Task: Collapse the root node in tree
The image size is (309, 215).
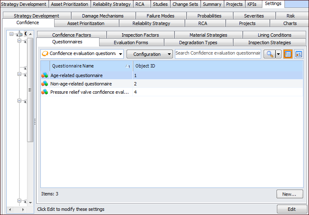Action: tap(11, 34)
